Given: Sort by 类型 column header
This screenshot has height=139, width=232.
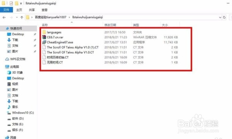Looking at the screenshot, I should (x=136, y=25).
